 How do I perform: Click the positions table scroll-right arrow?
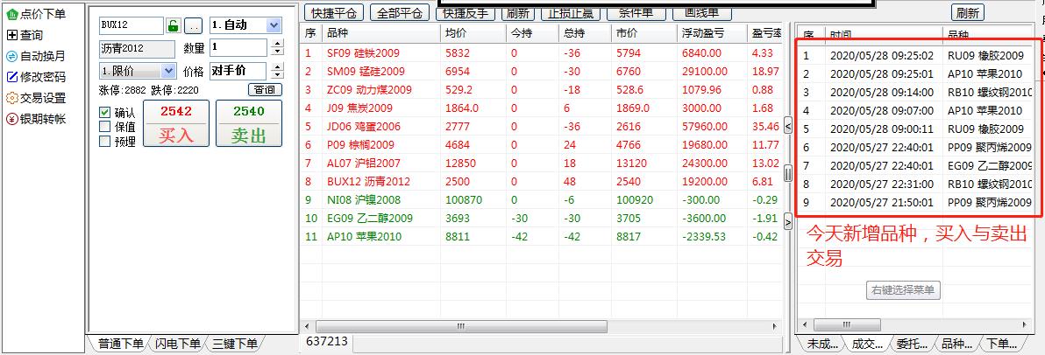pos(774,326)
